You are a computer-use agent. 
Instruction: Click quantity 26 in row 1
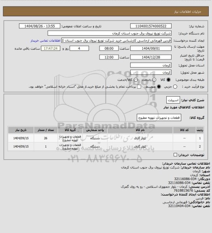pos(46,138)
